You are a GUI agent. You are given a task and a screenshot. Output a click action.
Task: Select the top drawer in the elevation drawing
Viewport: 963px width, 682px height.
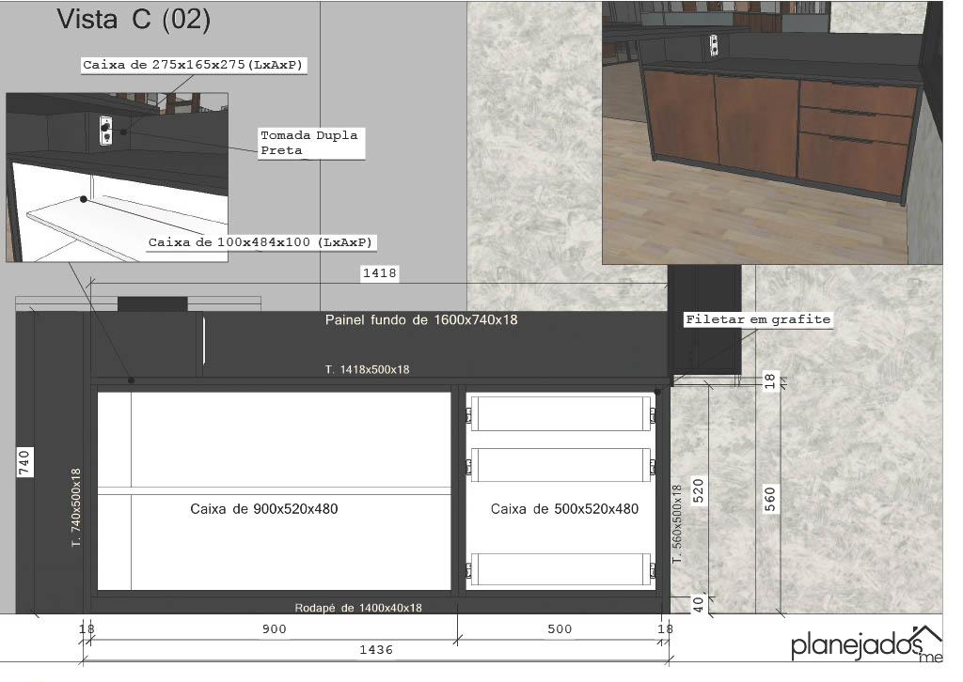click(561, 414)
